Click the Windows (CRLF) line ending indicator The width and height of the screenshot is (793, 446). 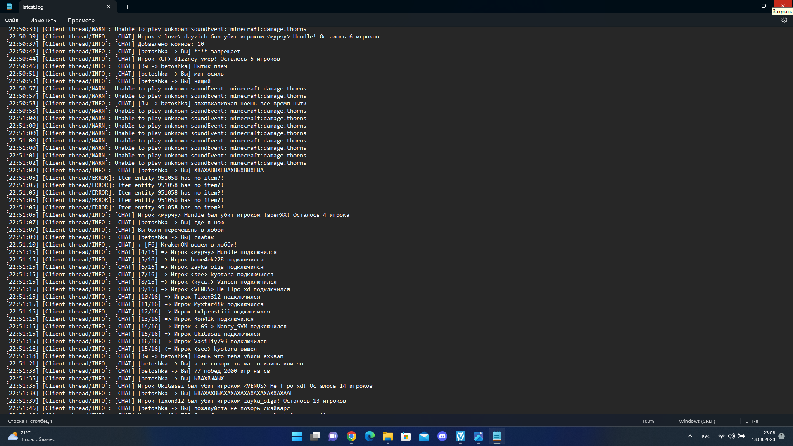697,421
